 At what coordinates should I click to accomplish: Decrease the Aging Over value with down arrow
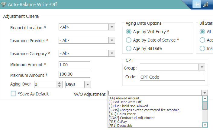coord(60,86)
